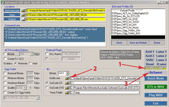Start the DTS to WAV conversion
169x107 pixels.
(x=156, y=87)
